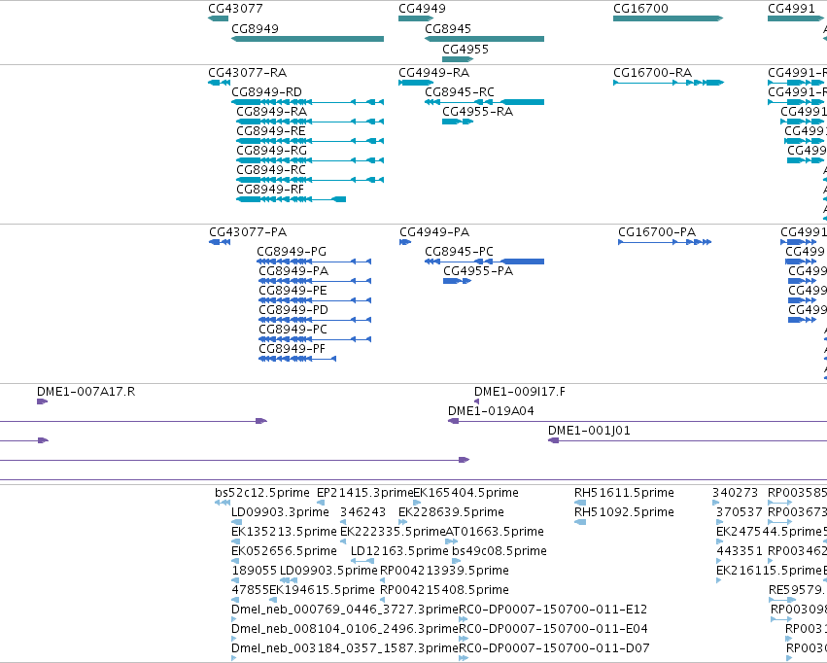The width and height of the screenshot is (827, 663).
Task: Click transcript CG8949-RD label
Action: 266,91
